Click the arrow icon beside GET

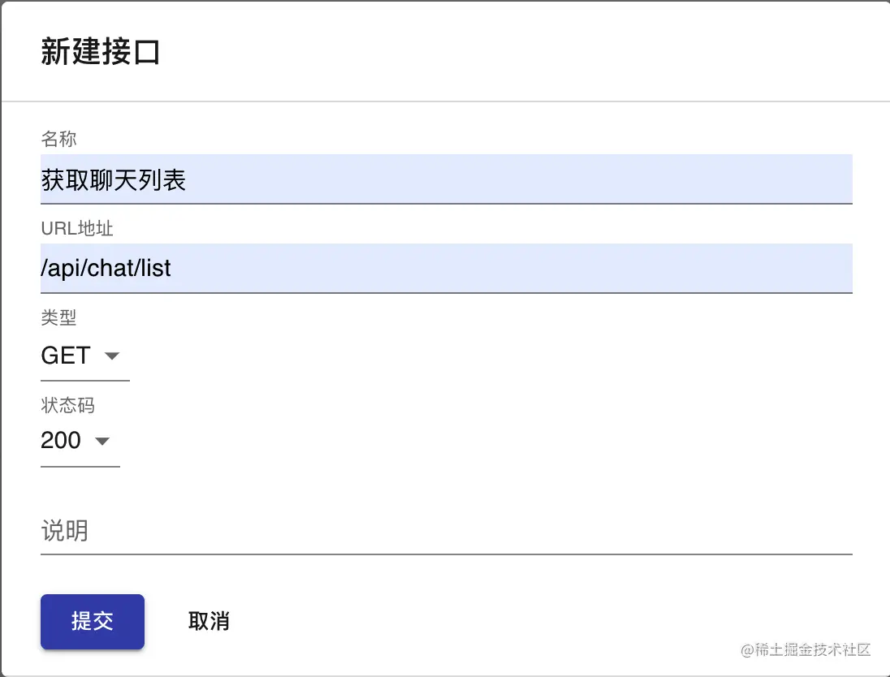click(112, 356)
